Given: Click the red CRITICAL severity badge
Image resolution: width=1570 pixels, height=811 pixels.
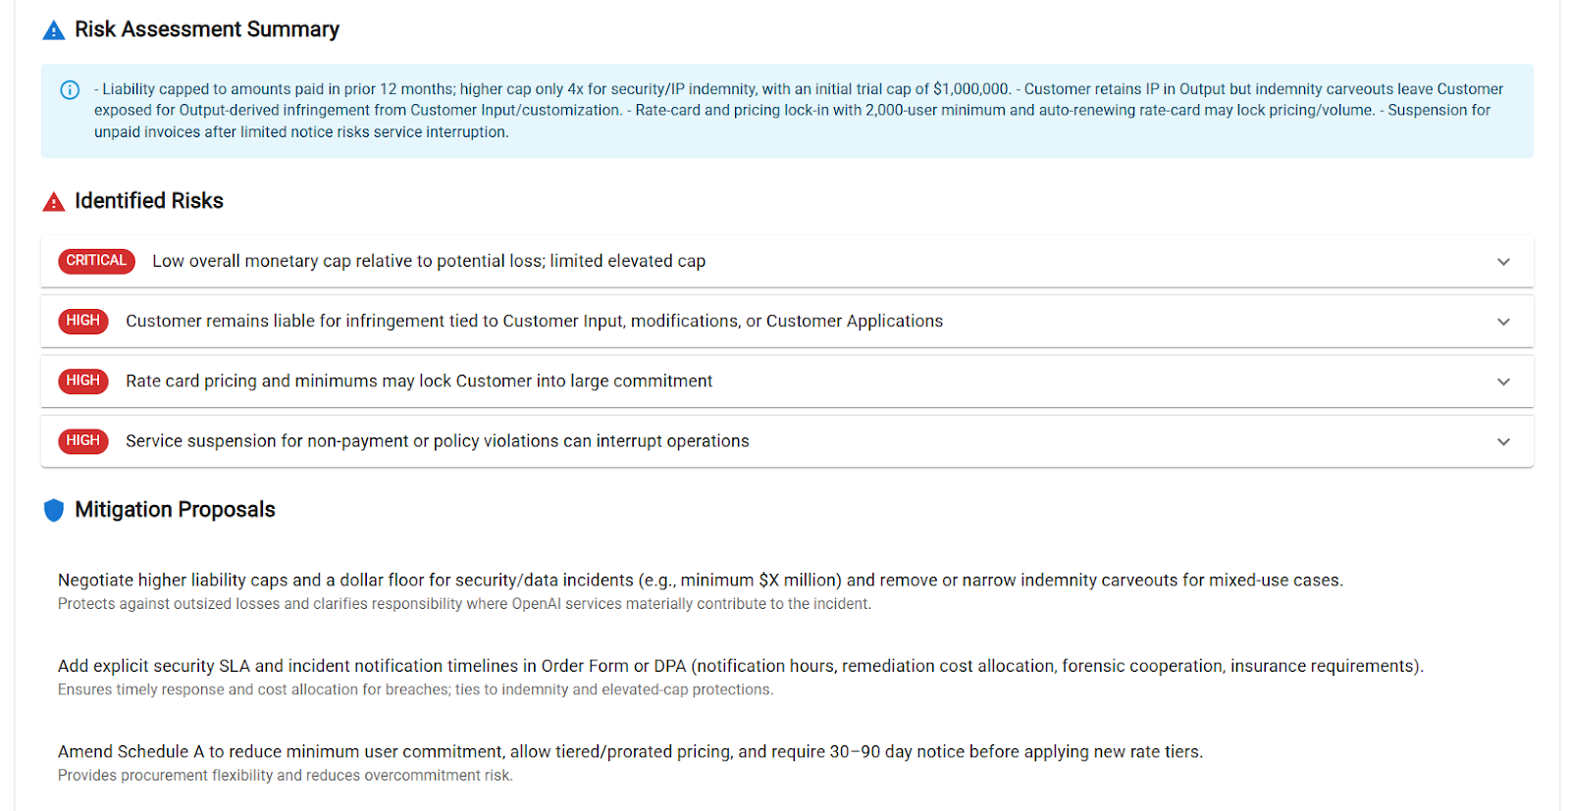Looking at the screenshot, I should coord(96,261).
